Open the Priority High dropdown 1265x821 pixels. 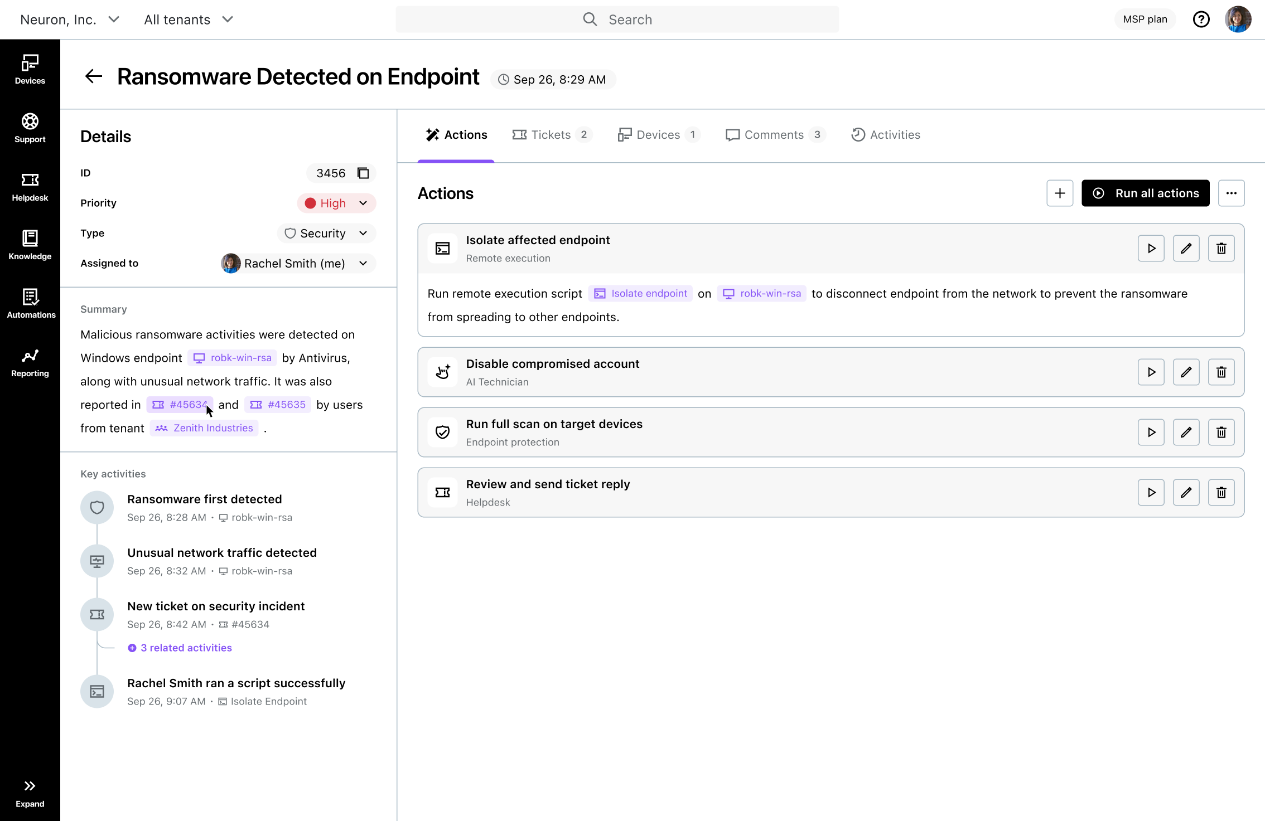[x=336, y=203]
